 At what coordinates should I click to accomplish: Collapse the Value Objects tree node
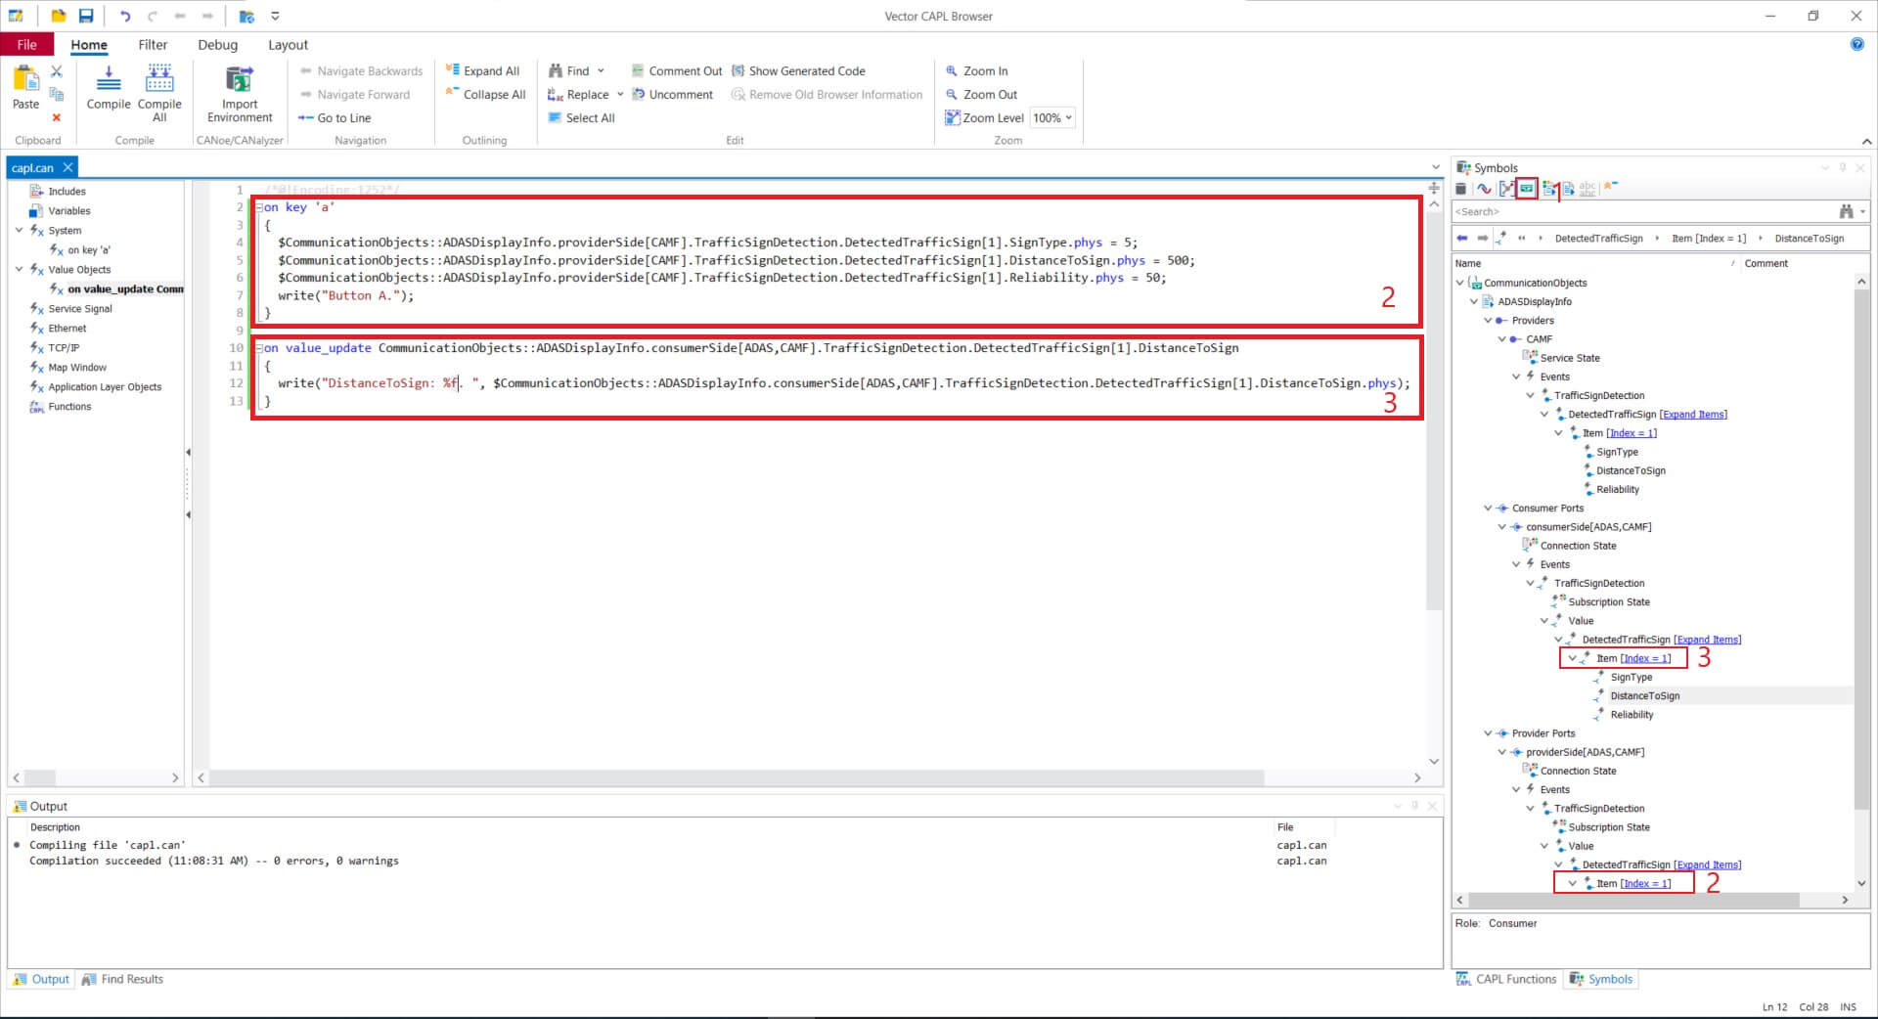pyautogui.click(x=19, y=269)
